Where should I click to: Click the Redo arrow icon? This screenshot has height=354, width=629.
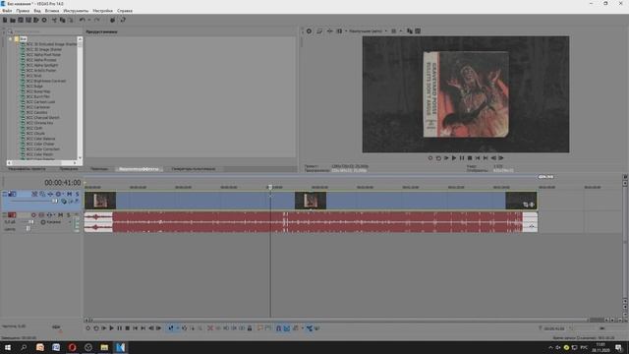click(x=96, y=20)
